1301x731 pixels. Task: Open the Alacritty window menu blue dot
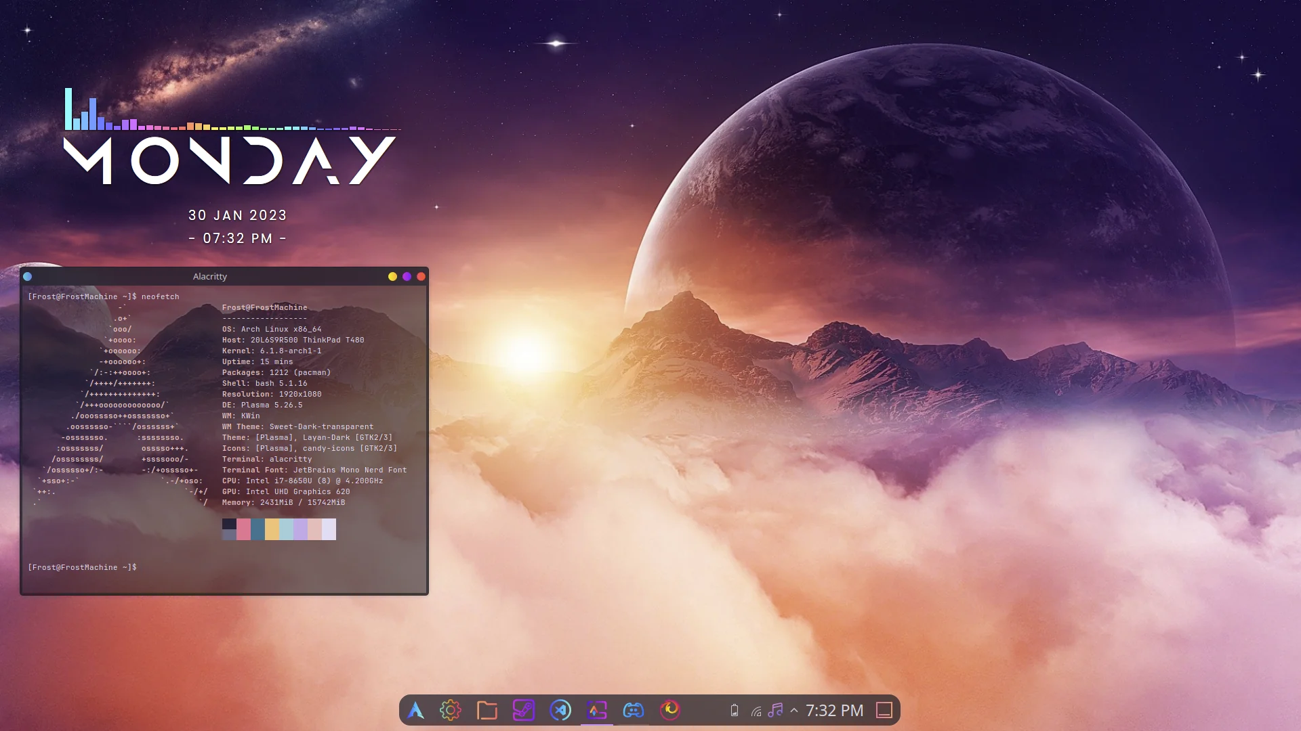(x=28, y=276)
